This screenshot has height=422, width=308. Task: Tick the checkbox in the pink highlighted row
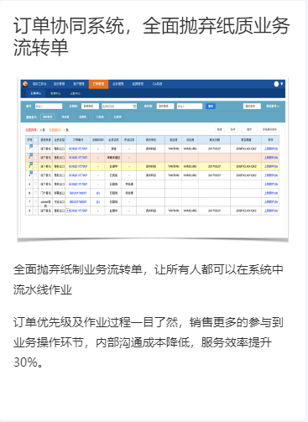[35, 158]
